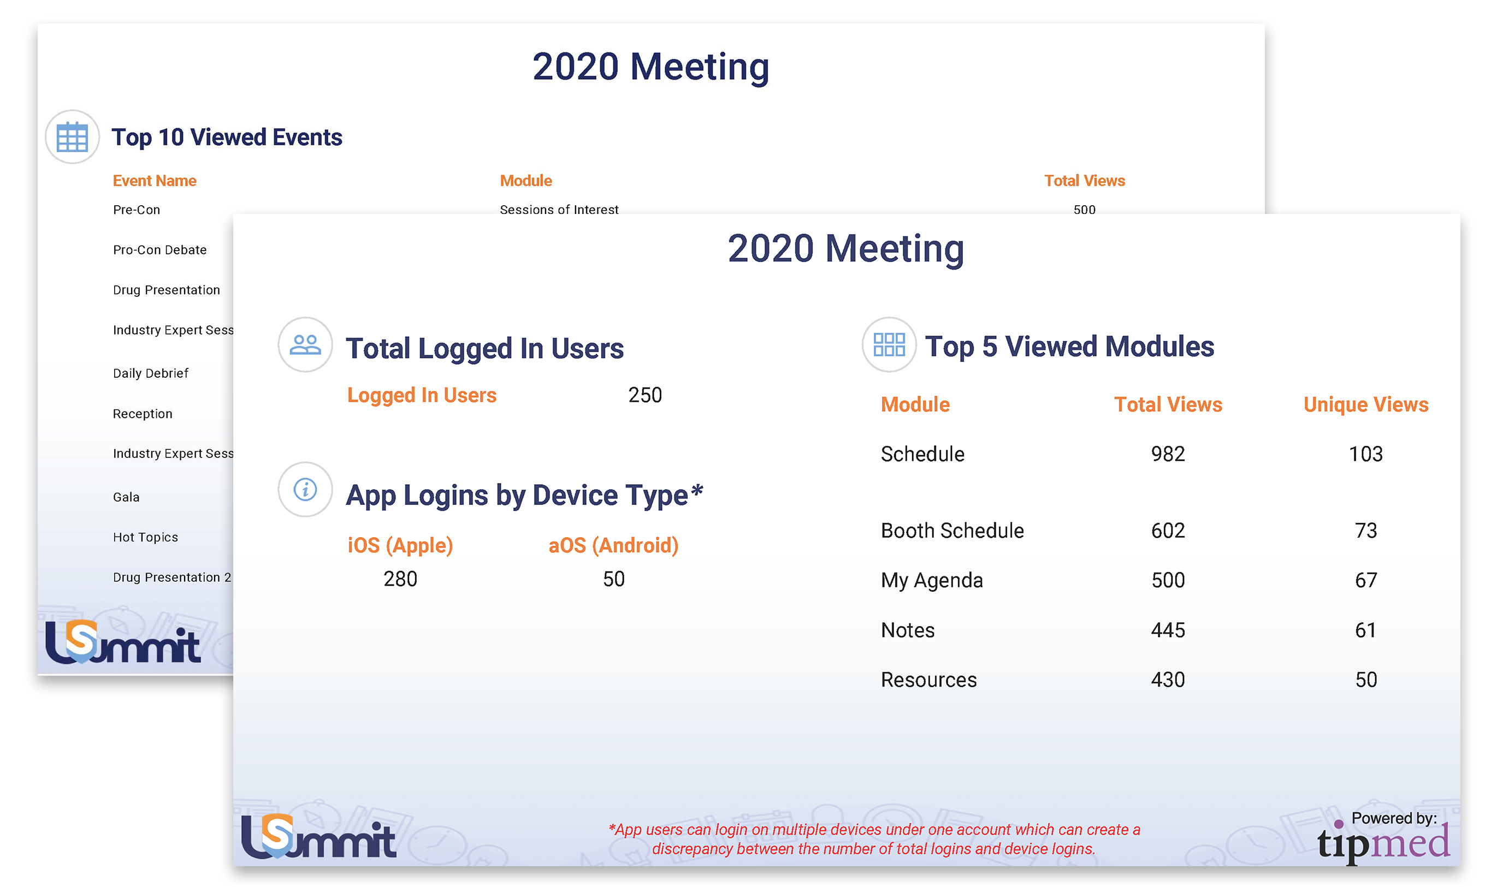Select the 250 logged in users value
The width and height of the screenshot is (1485, 887).
click(644, 395)
